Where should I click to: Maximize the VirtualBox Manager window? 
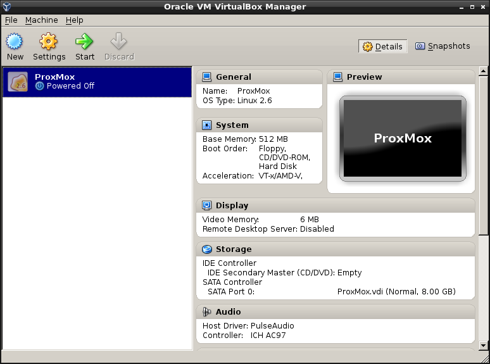(472, 7)
